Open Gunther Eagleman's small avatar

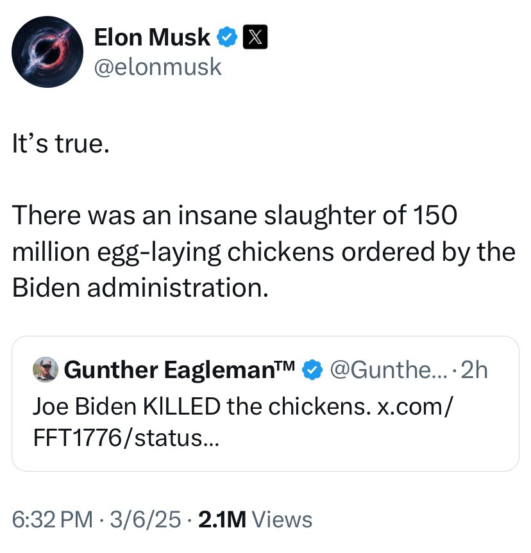pyautogui.click(x=47, y=369)
